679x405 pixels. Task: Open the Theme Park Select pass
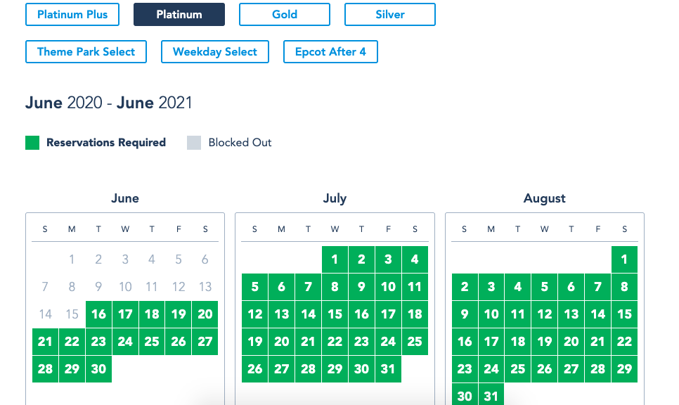pos(86,51)
